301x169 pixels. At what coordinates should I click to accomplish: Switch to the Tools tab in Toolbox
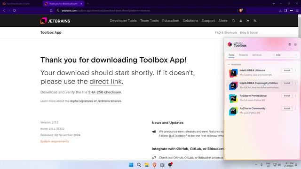coord(231,55)
